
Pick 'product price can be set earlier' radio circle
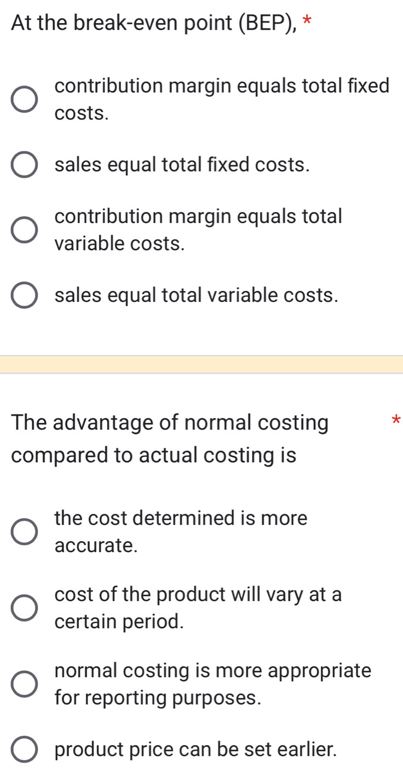point(25,750)
